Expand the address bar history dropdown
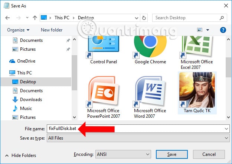 pos(137,18)
